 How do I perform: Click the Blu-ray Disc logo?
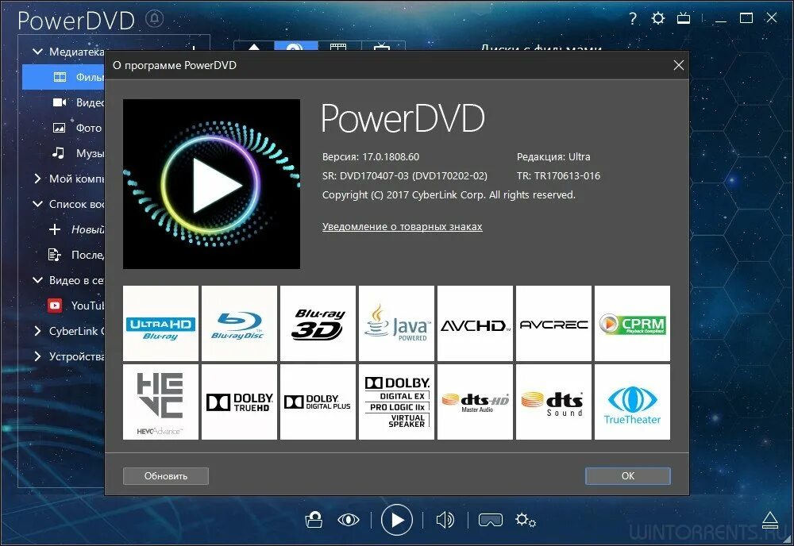(x=239, y=323)
